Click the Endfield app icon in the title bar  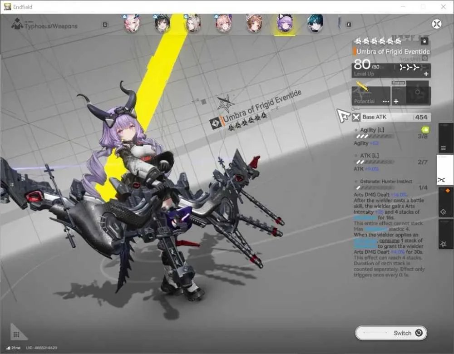point(8,7)
